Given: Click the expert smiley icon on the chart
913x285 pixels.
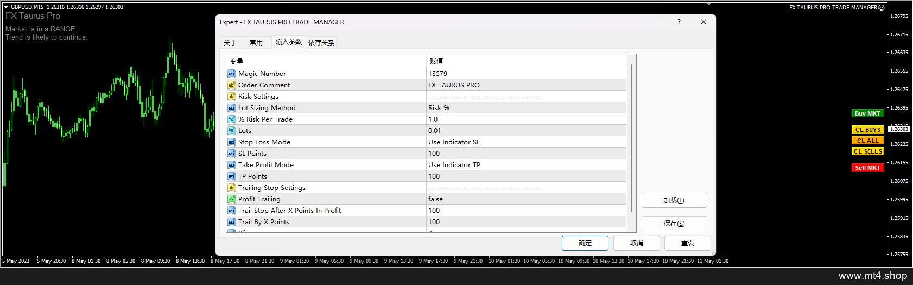Looking at the screenshot, I should [882, 8].
